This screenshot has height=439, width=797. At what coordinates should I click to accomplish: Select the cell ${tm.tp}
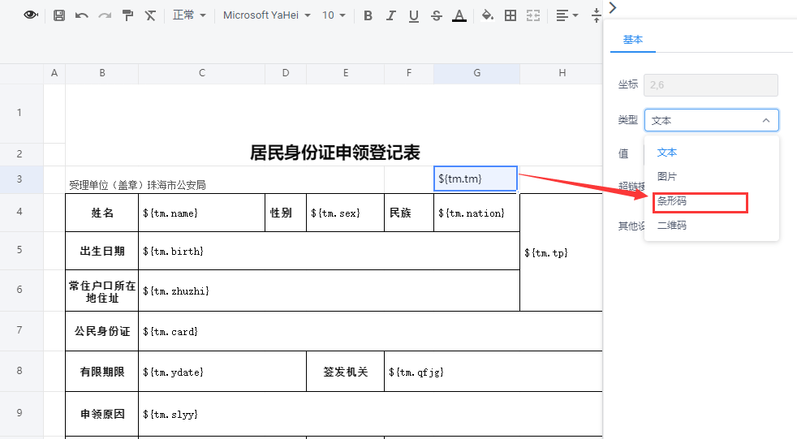[561, 252]
